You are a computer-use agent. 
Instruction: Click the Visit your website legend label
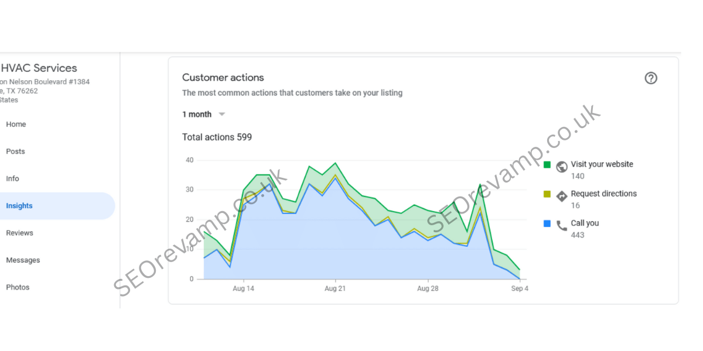[602, 164]
